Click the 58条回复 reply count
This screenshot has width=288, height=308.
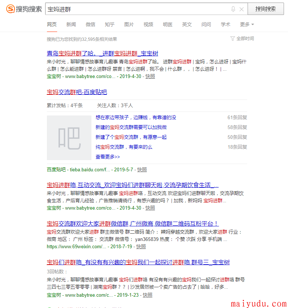[x=237, y=127]
